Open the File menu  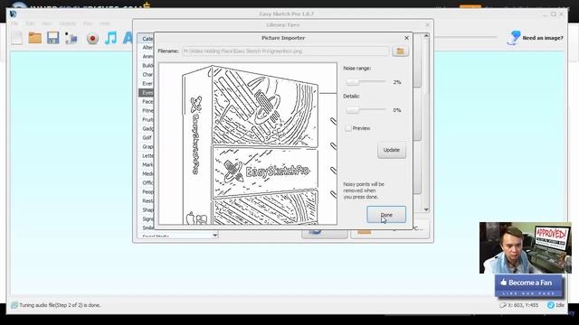tap(14, 23)
